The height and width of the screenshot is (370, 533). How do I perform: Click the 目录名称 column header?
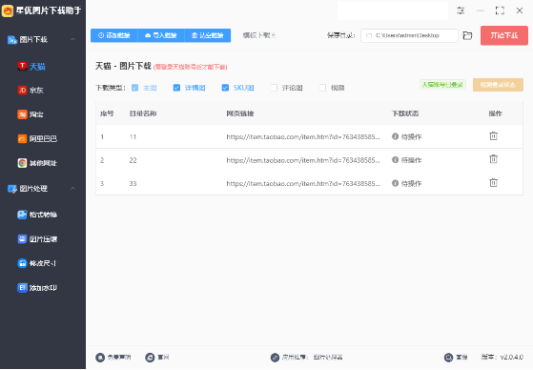click(x=143, y=113)
